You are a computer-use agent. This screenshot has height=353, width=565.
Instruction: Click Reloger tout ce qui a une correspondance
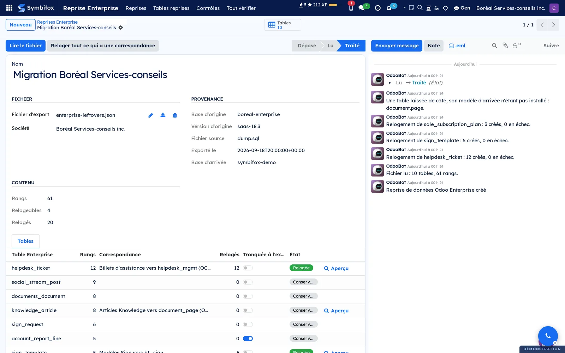pyautogui.click(x=103, y=46)
